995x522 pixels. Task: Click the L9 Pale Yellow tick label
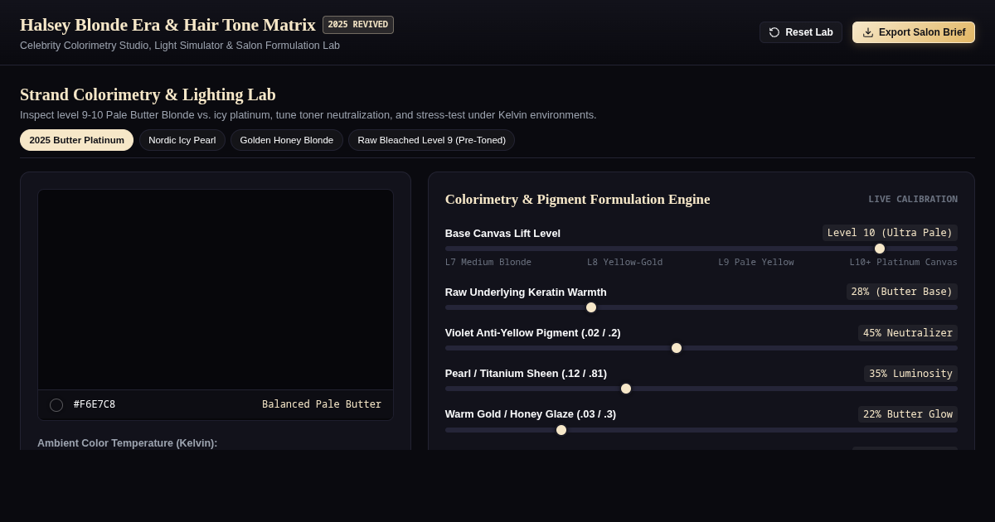tap(756, 262)
